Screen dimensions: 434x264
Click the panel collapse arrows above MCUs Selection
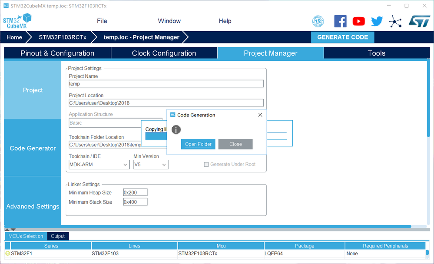(10, 229)
